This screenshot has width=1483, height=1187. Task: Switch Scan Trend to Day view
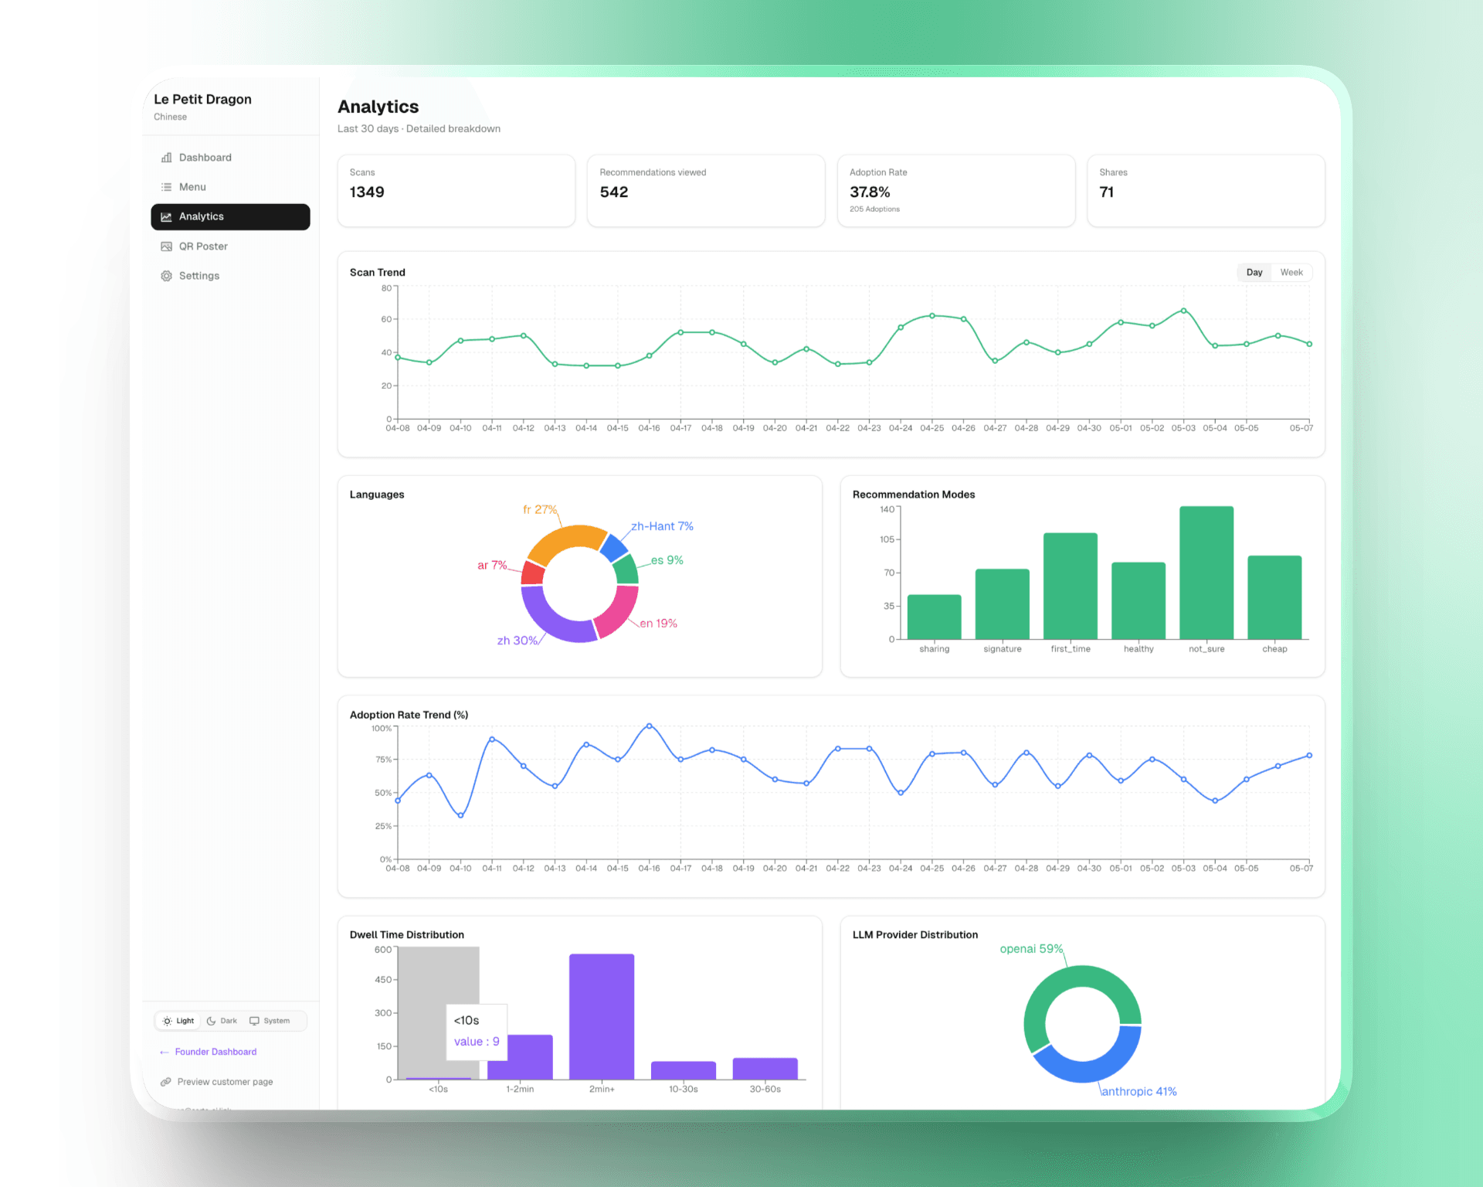pos(1254,272)
